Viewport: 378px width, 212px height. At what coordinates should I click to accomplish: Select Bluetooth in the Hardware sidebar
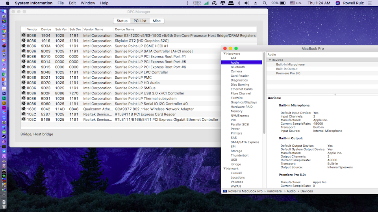[238, 67]
